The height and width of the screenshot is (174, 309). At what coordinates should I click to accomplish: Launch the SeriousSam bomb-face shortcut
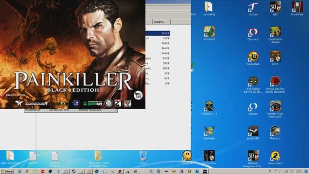[x=253, y=58]
